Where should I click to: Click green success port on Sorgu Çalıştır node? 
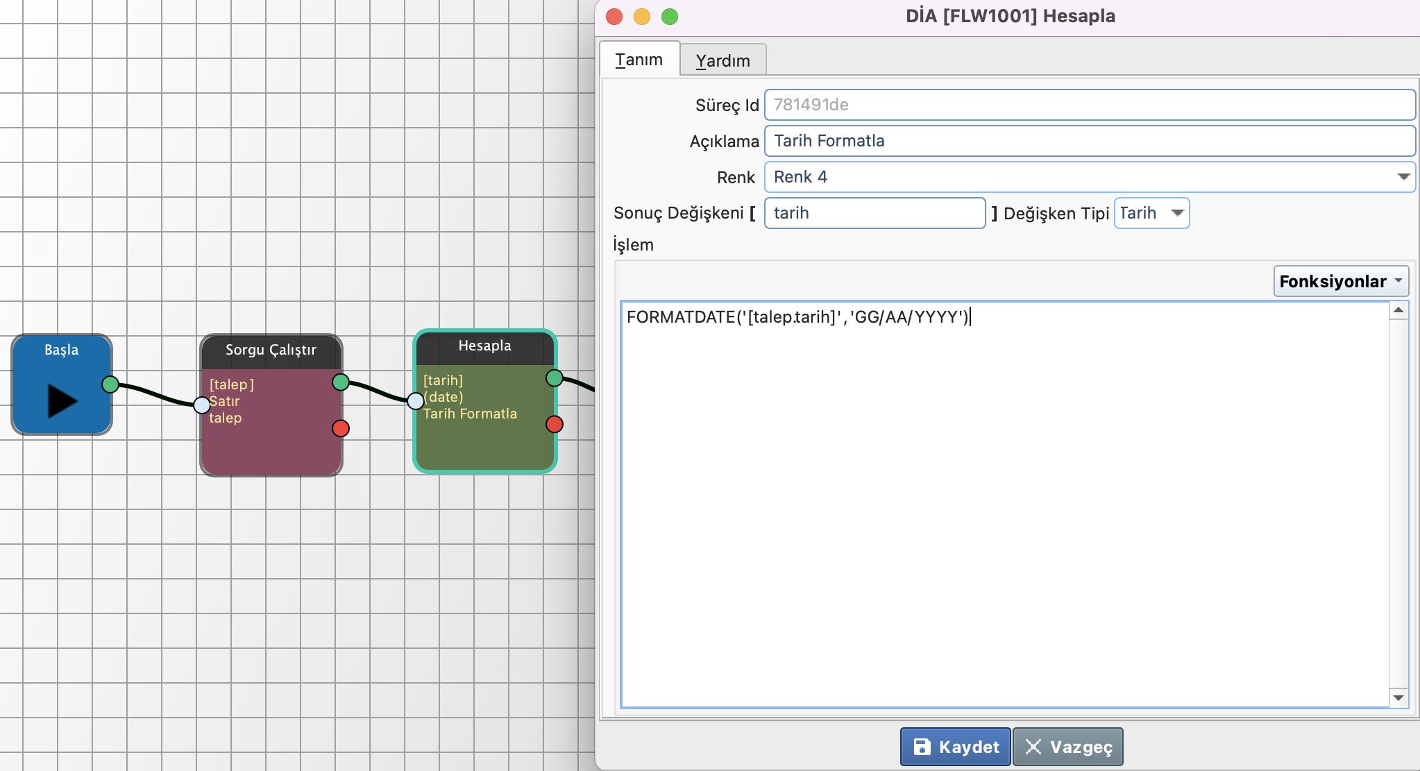340,382
